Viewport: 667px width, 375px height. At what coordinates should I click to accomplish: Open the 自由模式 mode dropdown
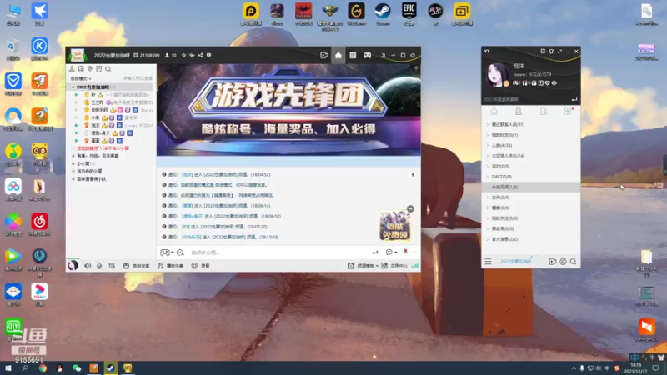(81, 78)
